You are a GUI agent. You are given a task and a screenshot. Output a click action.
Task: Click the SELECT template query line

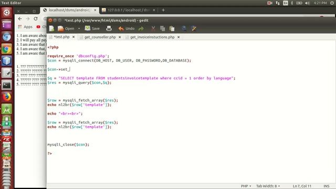[x=141, y=78]
